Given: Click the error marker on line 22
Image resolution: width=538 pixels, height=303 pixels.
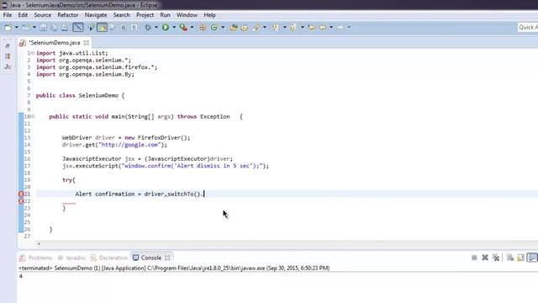Looking at the screenshot, I should click(x=21, y=201).
